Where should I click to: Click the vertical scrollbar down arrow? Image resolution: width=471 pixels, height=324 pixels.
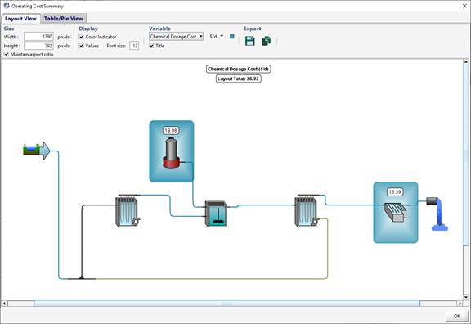click(x=466, y=298)
